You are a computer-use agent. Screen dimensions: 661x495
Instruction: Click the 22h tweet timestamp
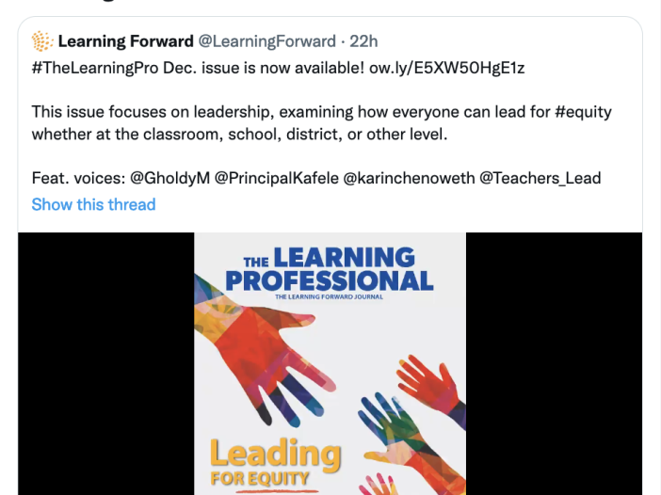(x=363, y=41)
